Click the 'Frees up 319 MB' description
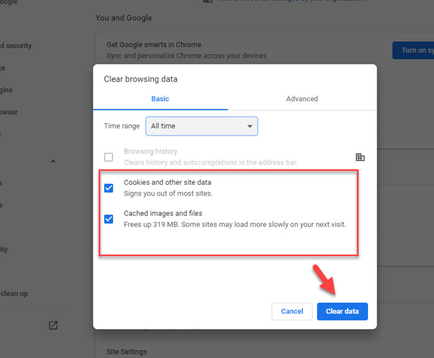Screen dimensions: 434x358 point(235,225)
